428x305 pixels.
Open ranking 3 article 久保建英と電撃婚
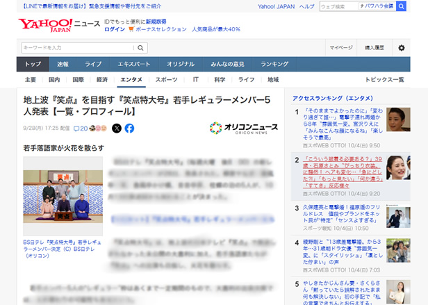(x=341, y=214)
